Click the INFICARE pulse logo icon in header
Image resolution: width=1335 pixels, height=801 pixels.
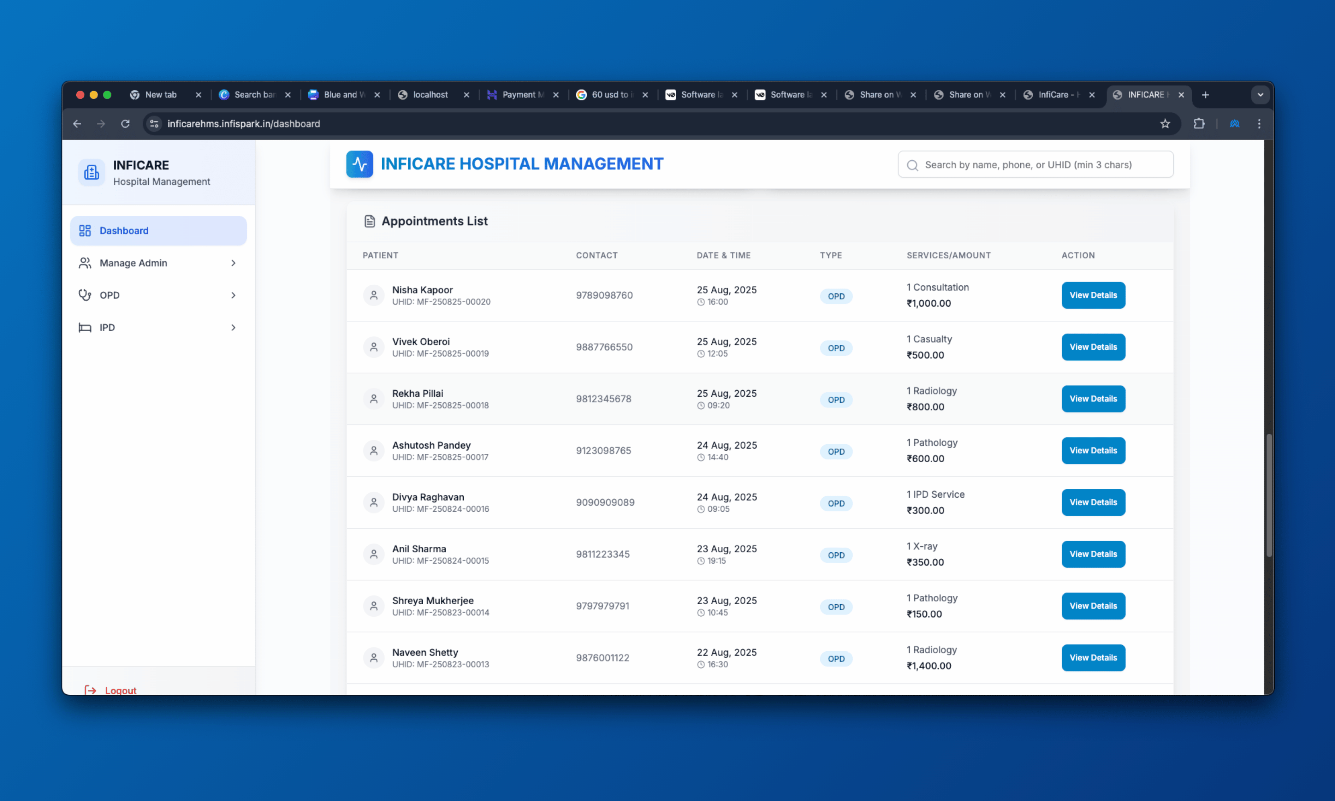pyautogui.click(x=360, y=164)
